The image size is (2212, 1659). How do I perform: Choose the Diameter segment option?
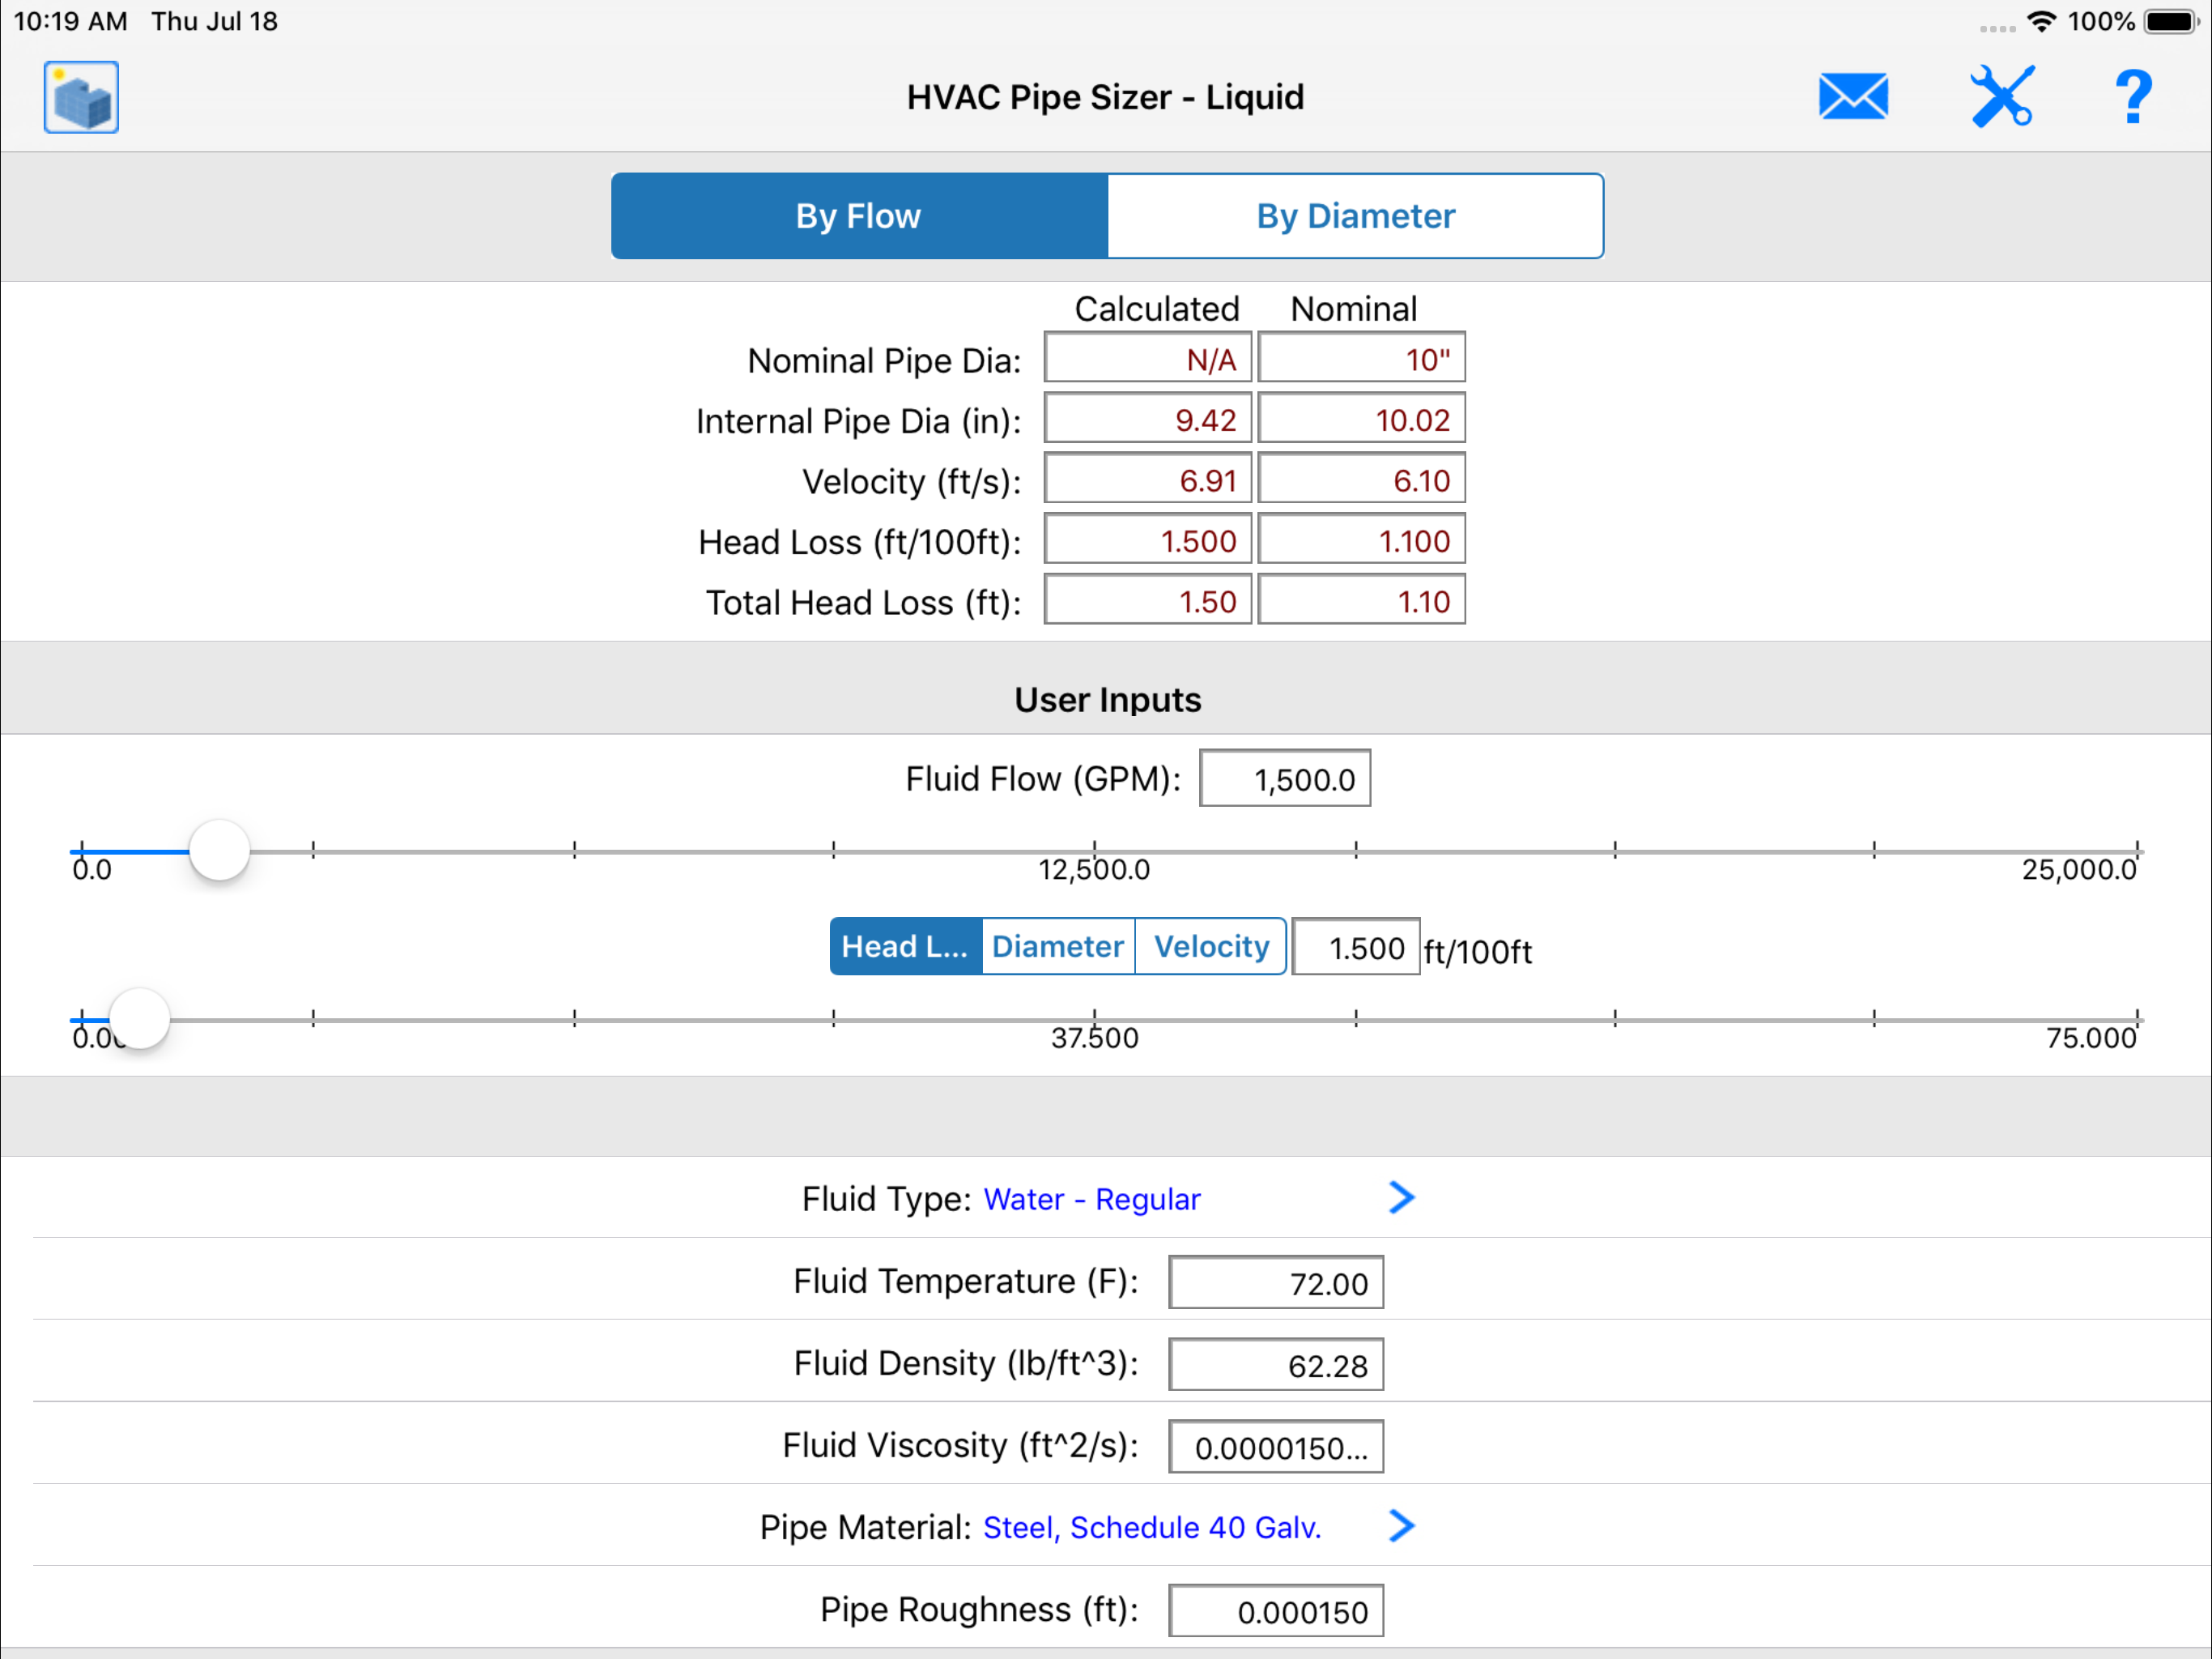click(1058, 947)
